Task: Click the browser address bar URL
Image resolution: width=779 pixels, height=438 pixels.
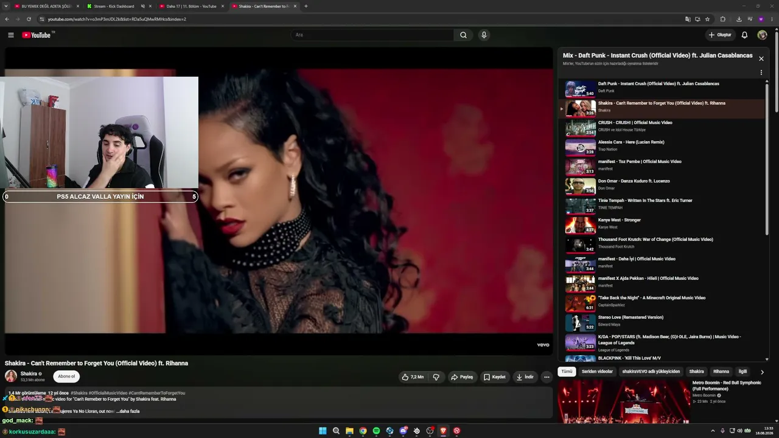Action: coord(117,19)
